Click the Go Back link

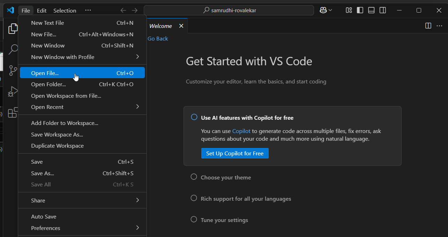click(158, 38)
